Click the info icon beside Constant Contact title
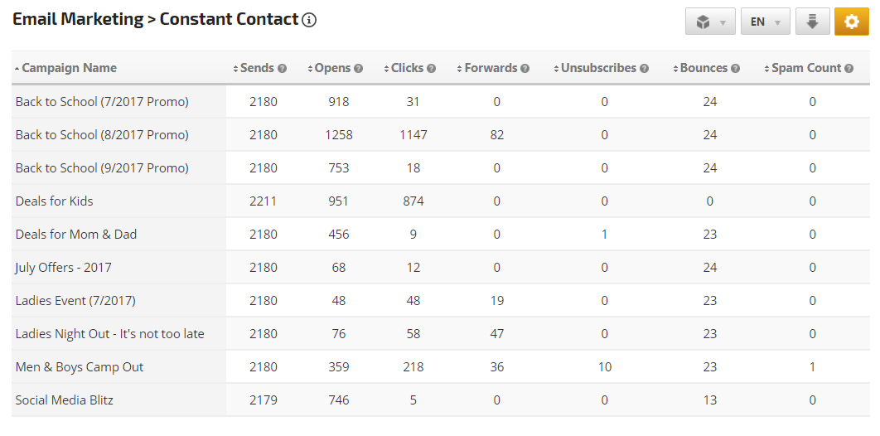Image resolution: width=880 pixels, height=436 pixels. coord(309,20)
